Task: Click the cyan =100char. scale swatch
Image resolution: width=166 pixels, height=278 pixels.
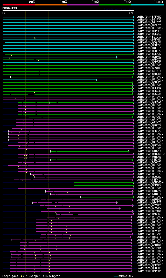Action: (116, 276)
